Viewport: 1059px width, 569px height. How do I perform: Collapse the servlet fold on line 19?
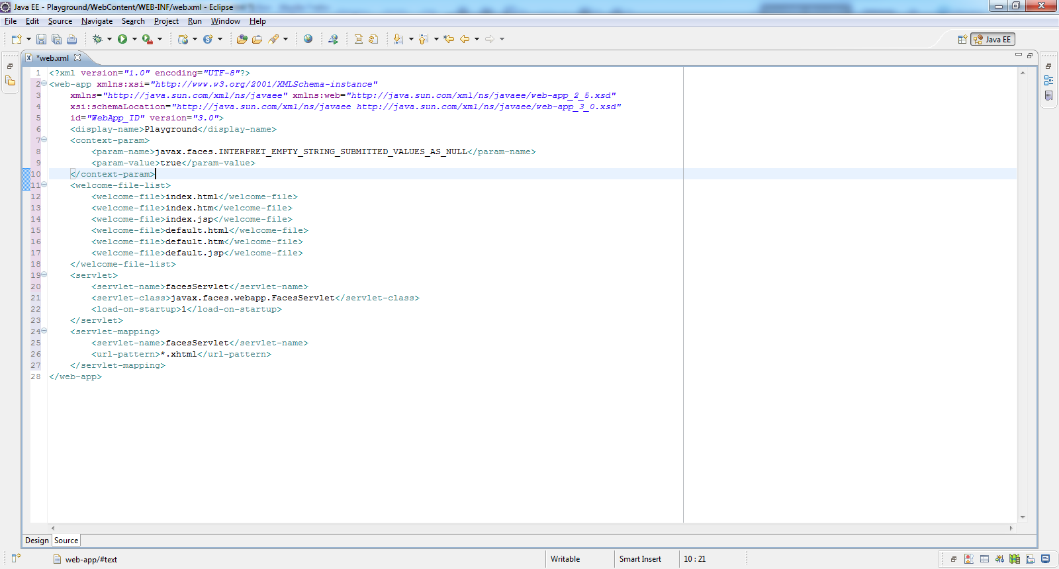(44, 275)
